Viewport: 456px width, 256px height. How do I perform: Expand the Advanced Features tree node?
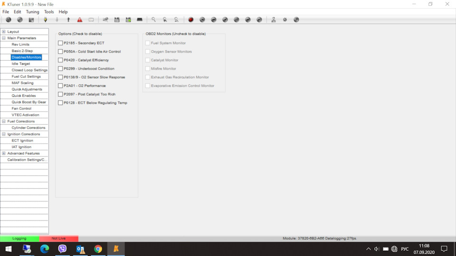4,153
